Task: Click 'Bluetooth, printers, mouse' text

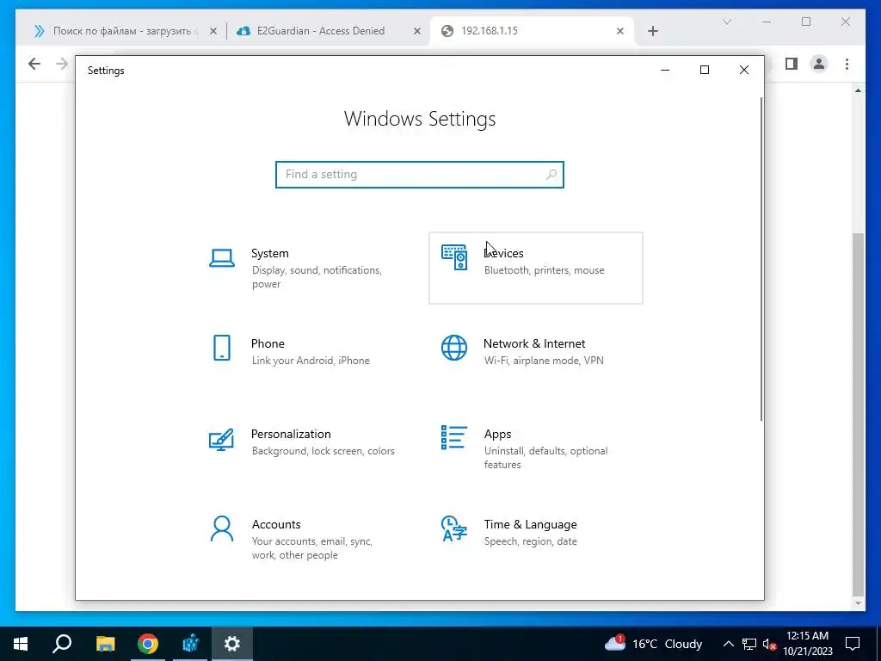Action: [545, 270]
